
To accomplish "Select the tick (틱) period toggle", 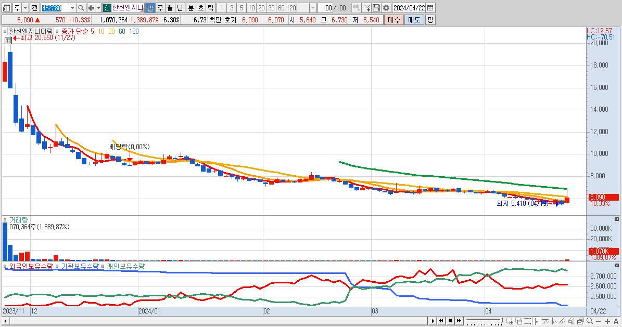I will (211, 7).
